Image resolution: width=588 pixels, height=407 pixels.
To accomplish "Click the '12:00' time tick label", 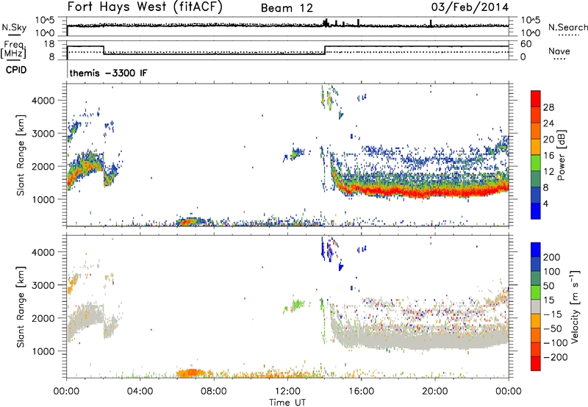I will point(287,392).
